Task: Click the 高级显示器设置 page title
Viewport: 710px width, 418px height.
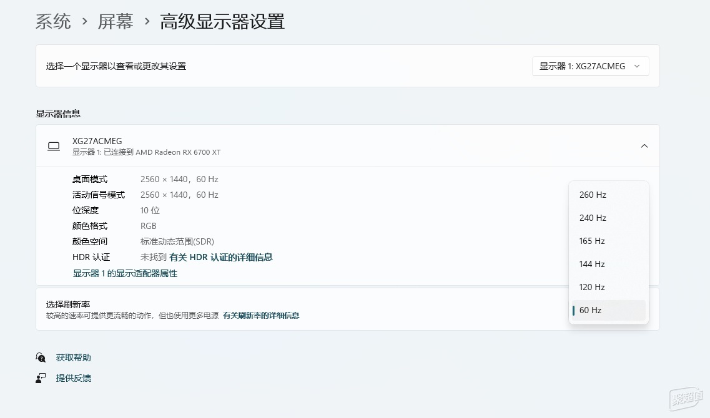Action: (x=222, y=21)
